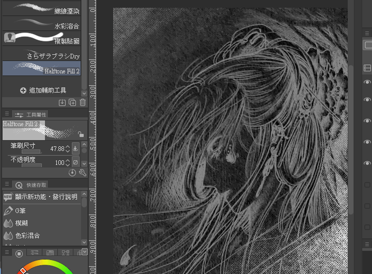Click the brush size value 47.88
372x274 pixels.
click(57, 149)
